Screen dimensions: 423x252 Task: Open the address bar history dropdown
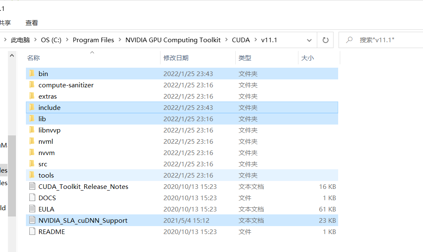[x=309, y=40]
